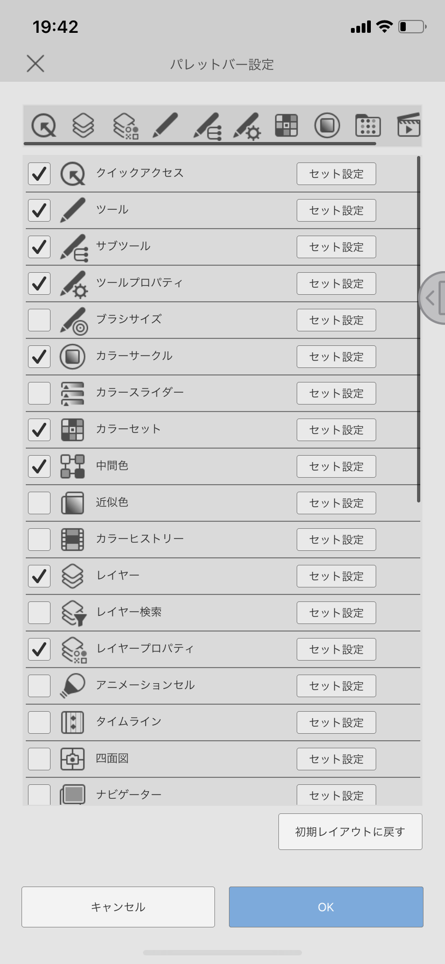This screenshot has width=445, height=964.
Task: Select the Color Set grid icon in the toolbar
Action: point(286,125)
